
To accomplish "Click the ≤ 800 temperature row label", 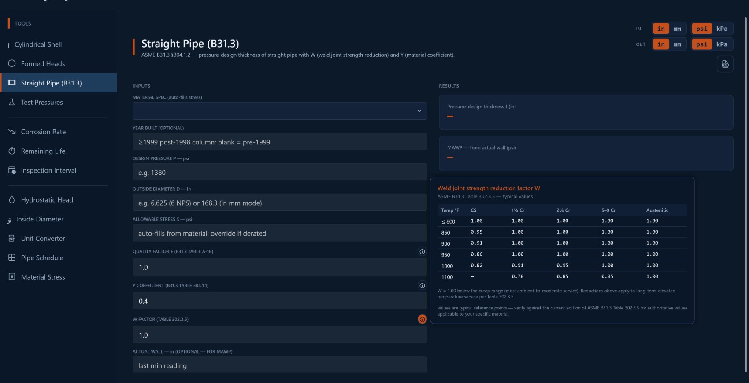I will (448, 221).
